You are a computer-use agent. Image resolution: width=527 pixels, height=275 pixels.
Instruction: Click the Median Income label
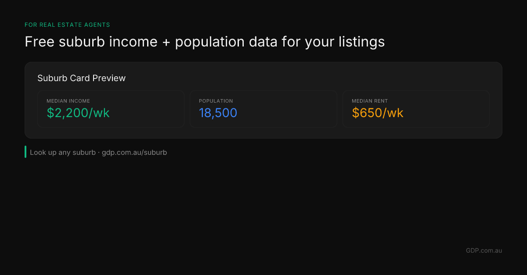(68, 101)
